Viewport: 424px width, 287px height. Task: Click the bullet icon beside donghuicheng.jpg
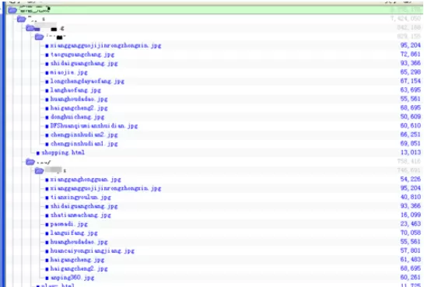point(47,117)
